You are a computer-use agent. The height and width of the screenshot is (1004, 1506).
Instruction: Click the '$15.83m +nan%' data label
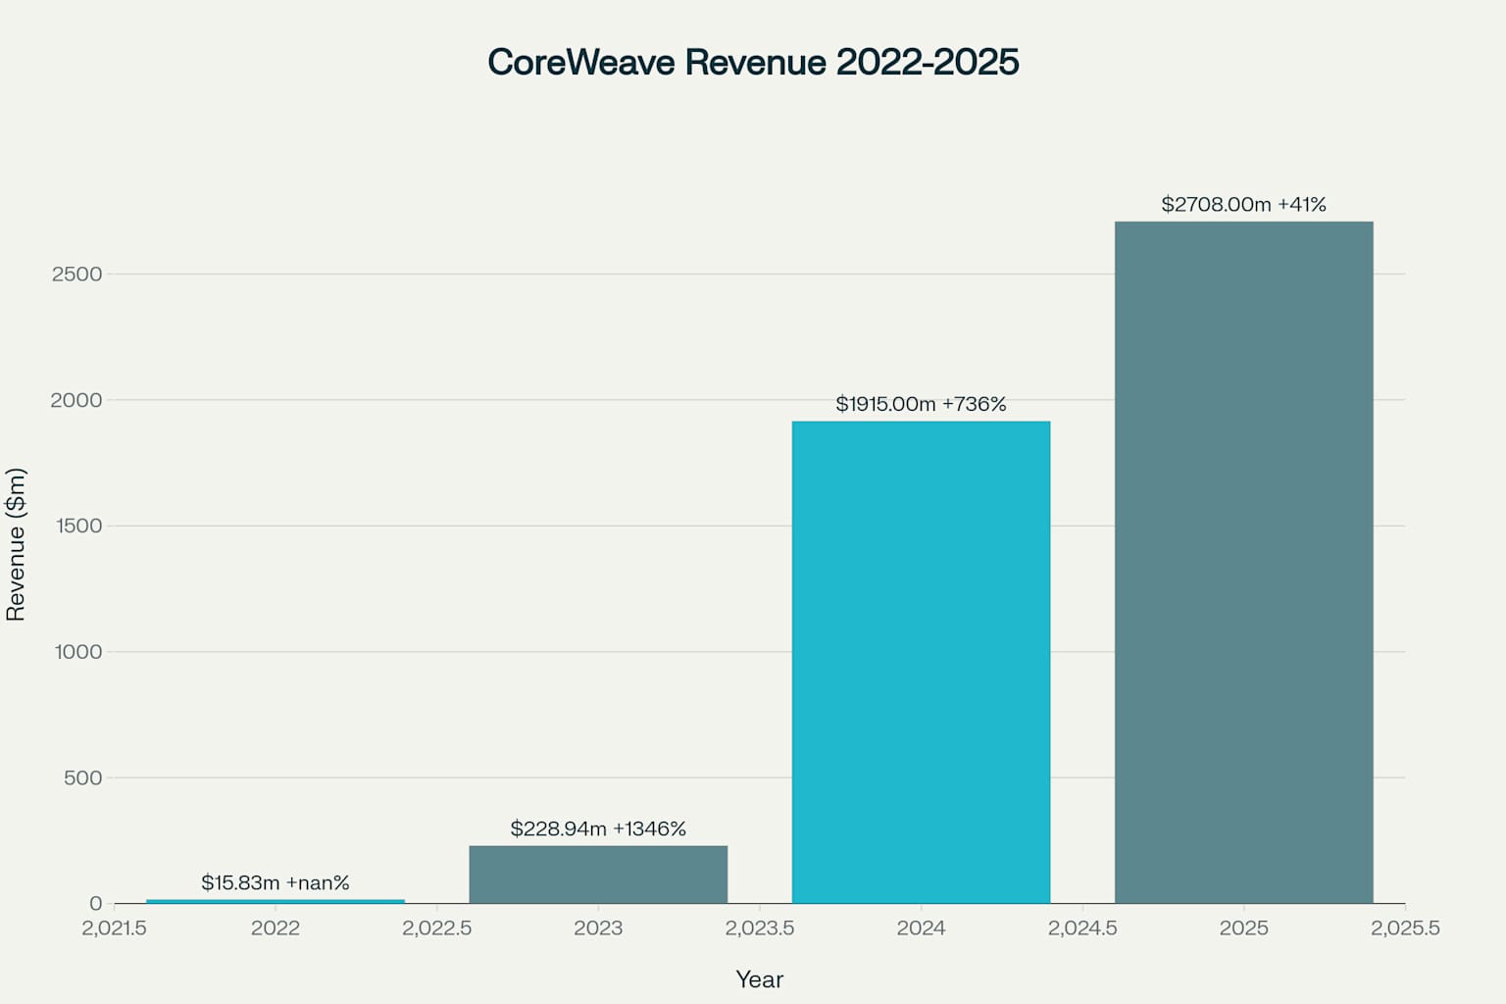276,882
